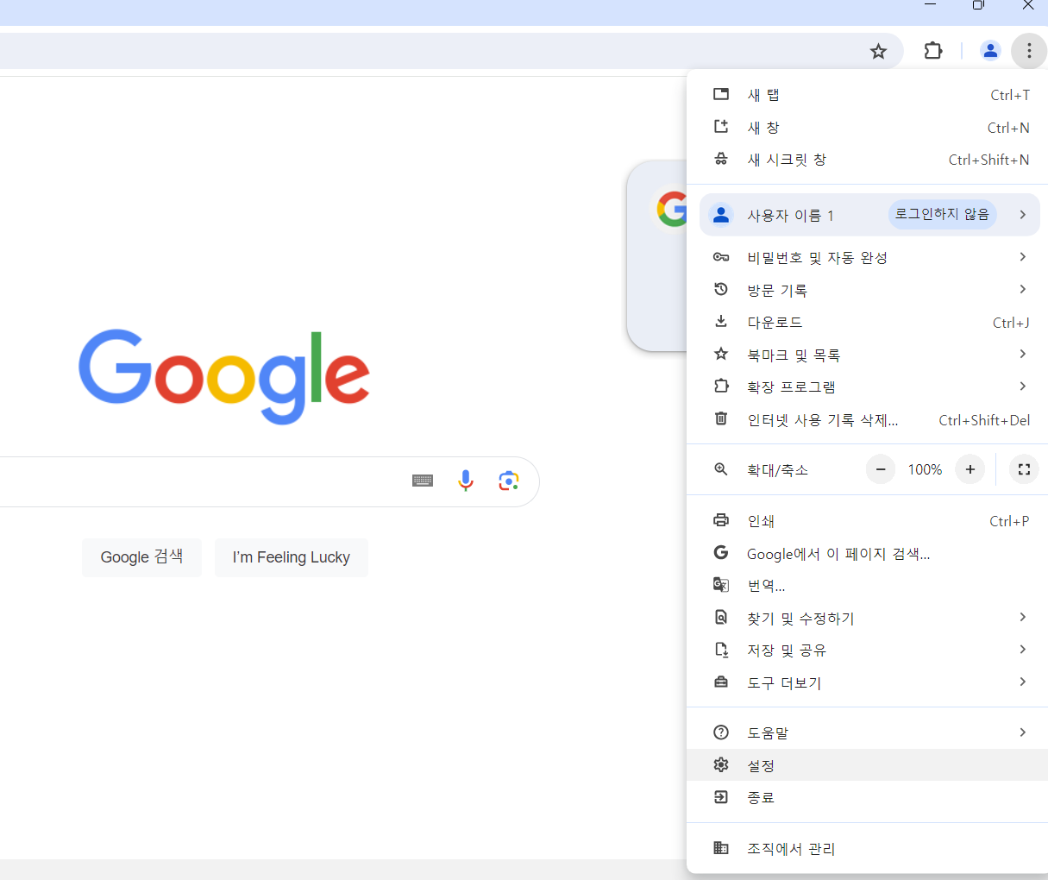1048x880 pixels.
Task: Click the find document icon beside 찾기 및 수정하기
Action: [721, 618]
